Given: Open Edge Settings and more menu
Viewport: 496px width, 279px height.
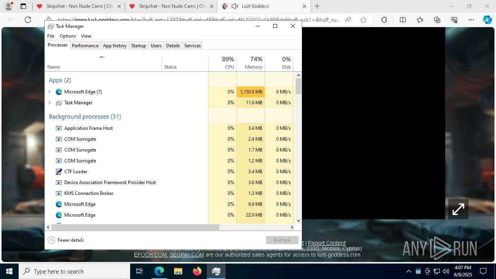Looking at the screenshot, I should click(x=471, y=20).
